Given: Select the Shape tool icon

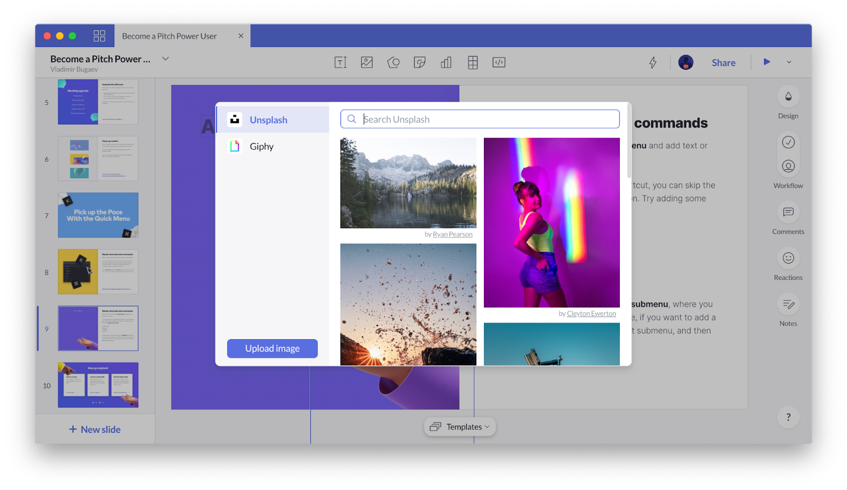Looking at the screenshot, I should point(393,62).
